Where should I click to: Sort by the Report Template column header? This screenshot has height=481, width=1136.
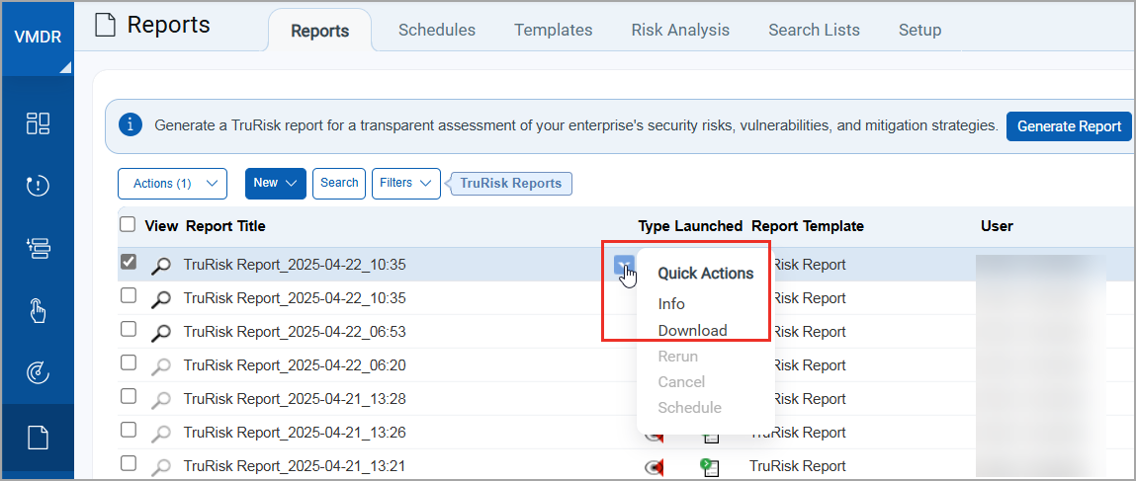[808, 226]
